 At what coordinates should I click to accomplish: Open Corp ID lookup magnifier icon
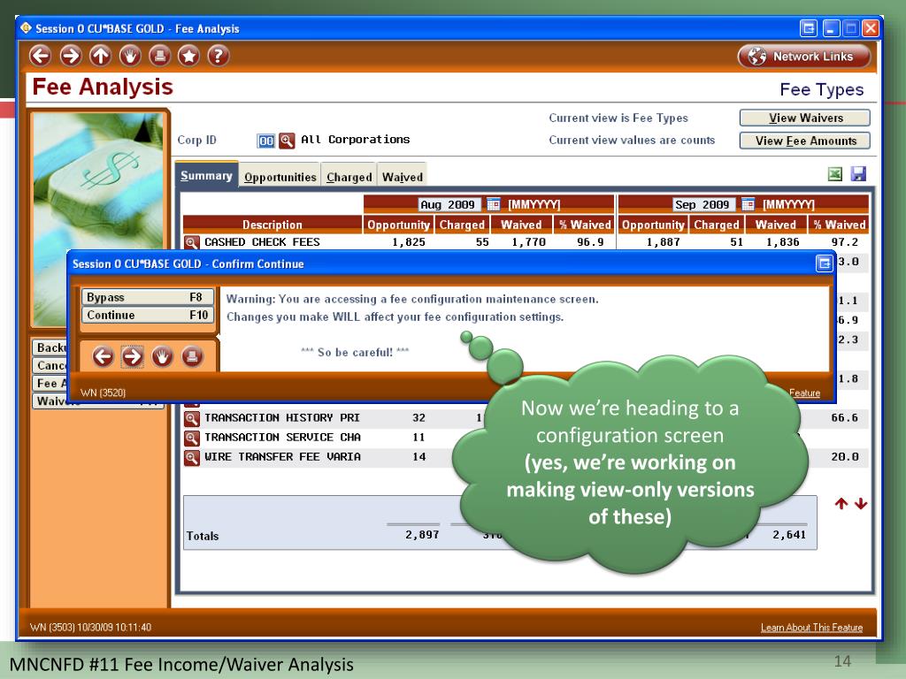pos(287,141)
